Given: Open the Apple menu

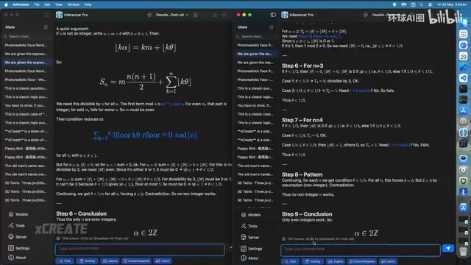Looking at the screenshot, I should click(x=6, y=4).
